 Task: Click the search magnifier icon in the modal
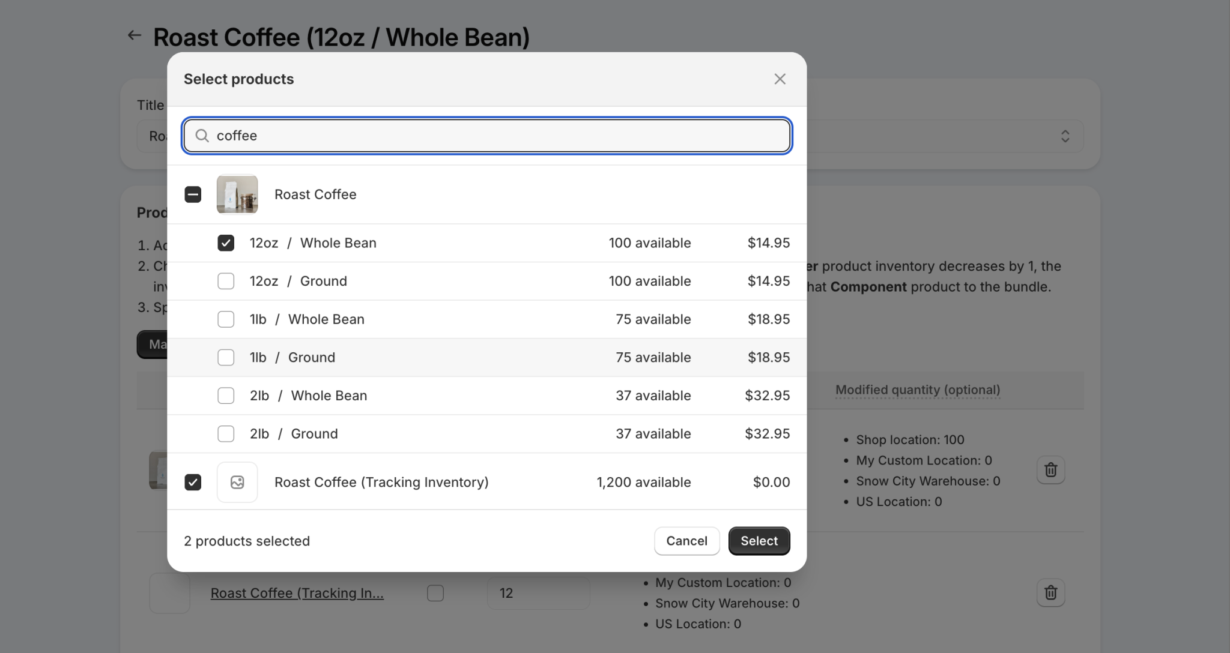[202, 136]
